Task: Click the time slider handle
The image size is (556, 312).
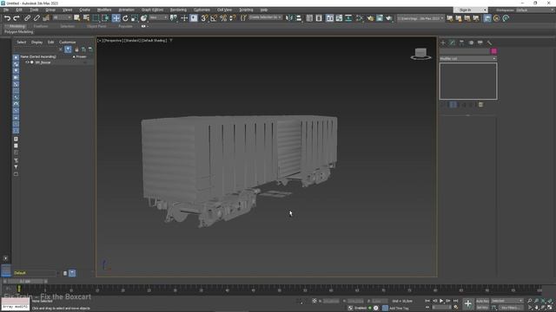Action: [x=25, y=282]
